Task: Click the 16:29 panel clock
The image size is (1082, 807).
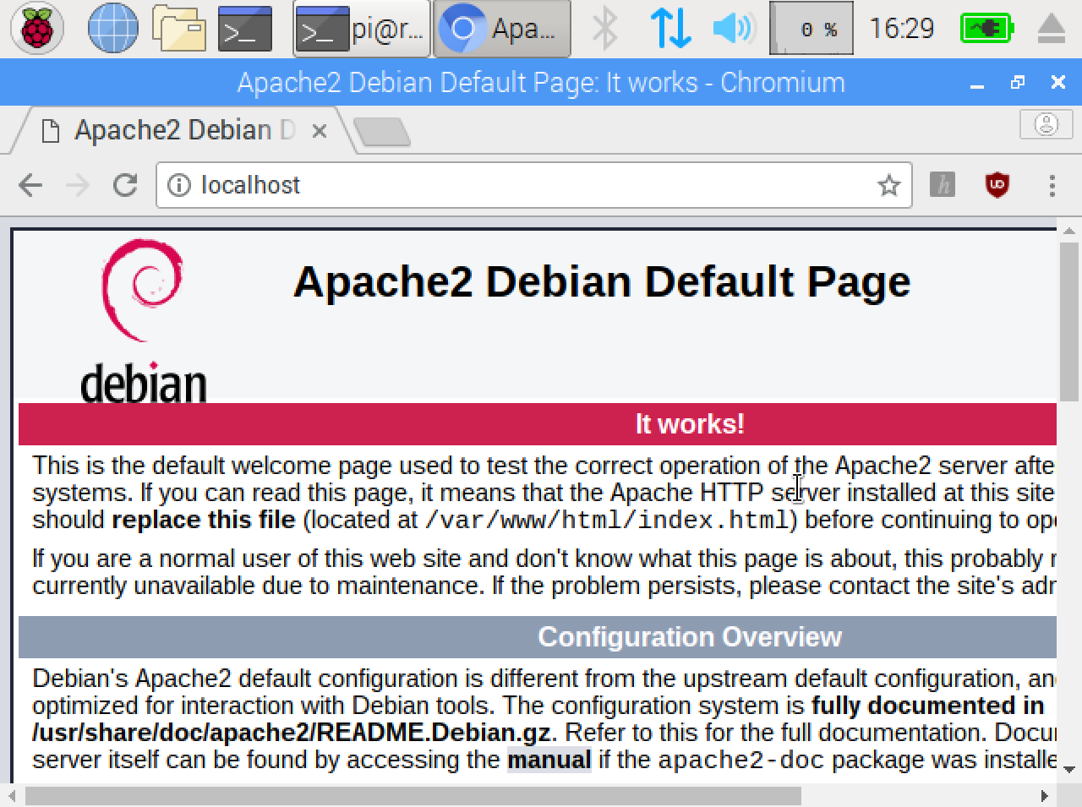Action: 902,29
